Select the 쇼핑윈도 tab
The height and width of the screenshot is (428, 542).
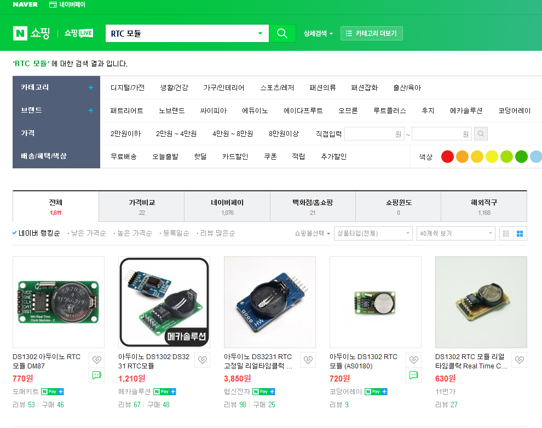(x=399, y=207)
